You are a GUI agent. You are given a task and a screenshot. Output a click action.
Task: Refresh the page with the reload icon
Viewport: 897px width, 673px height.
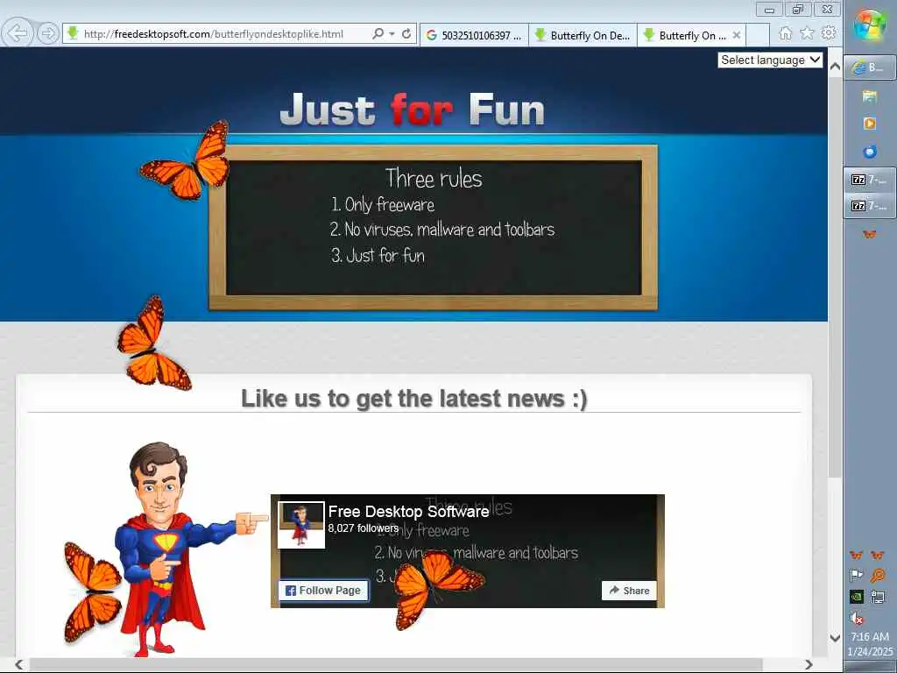[x=406, y=34]
